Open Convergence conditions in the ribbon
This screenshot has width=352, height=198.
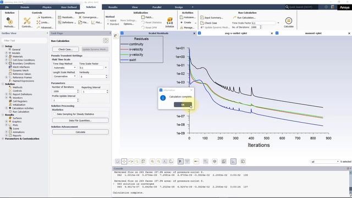pyautogui.click(x=89, y=17)
